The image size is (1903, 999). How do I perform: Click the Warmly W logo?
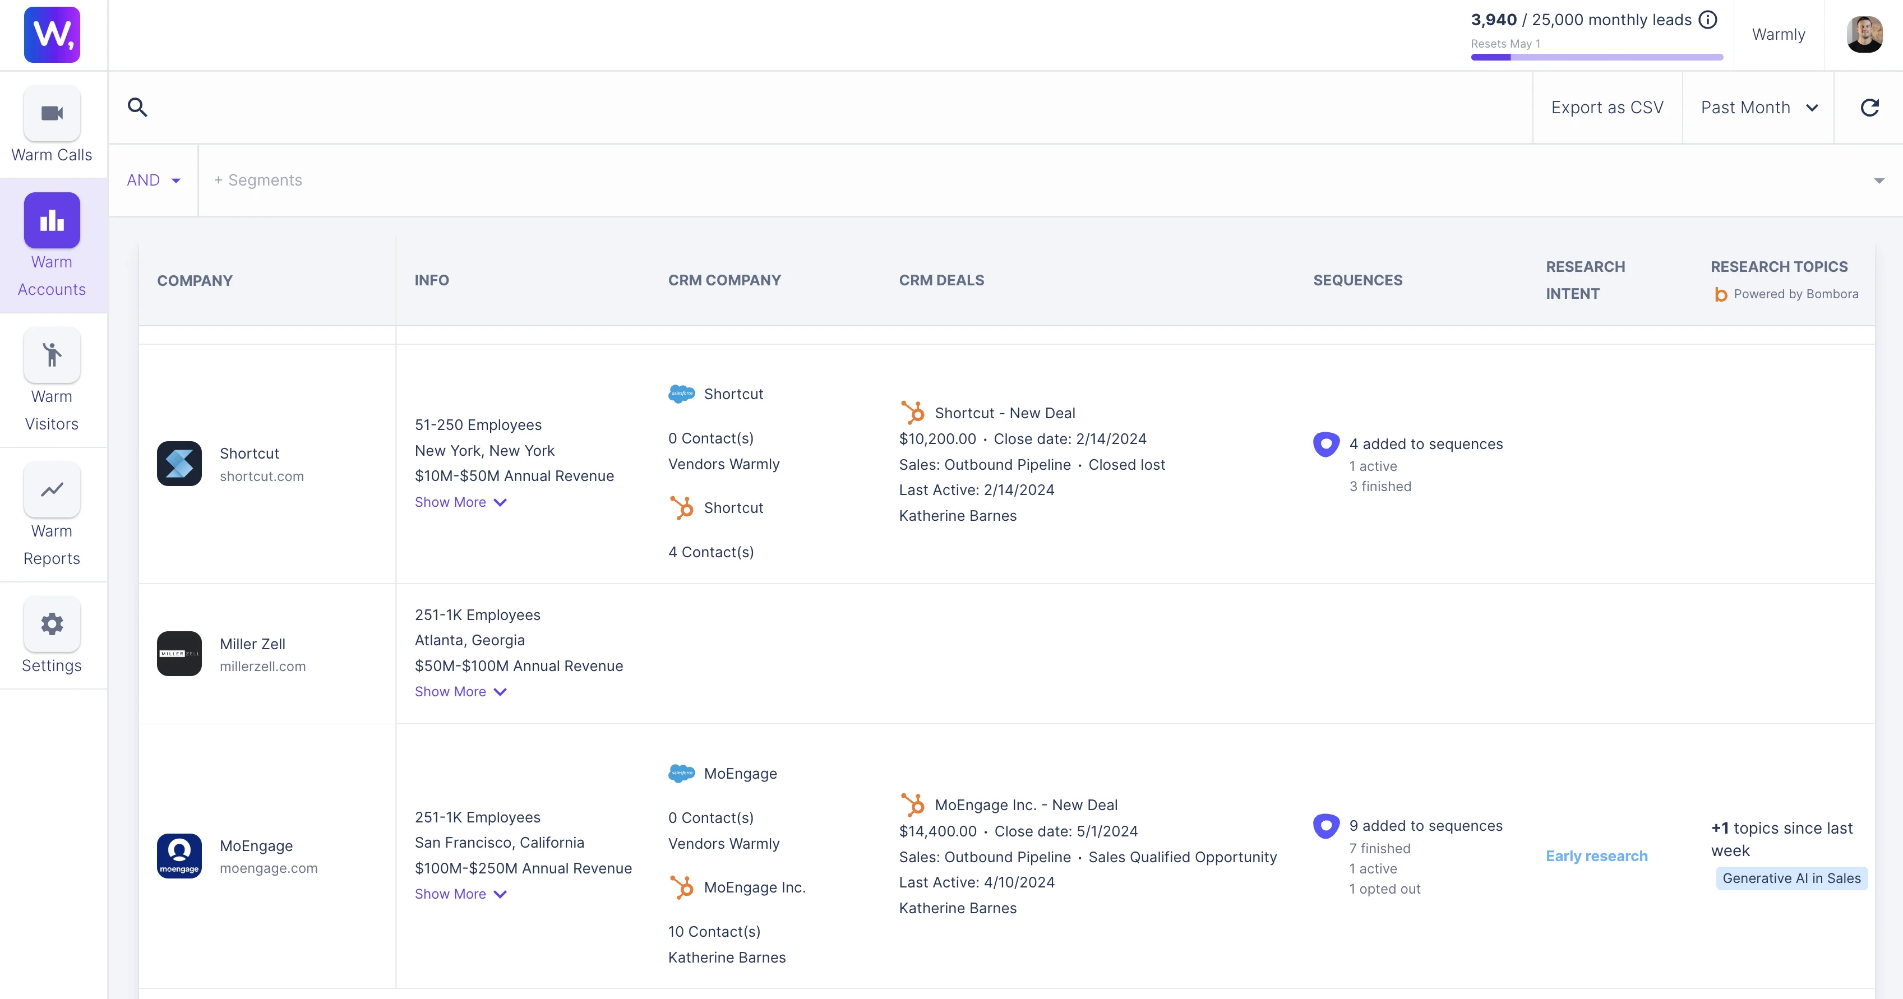(x=52, y=35)
